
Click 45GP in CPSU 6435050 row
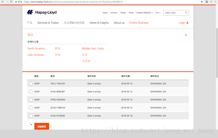pos(37,100)
